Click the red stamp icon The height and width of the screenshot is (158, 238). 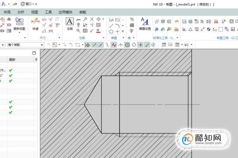click(98, 31)
